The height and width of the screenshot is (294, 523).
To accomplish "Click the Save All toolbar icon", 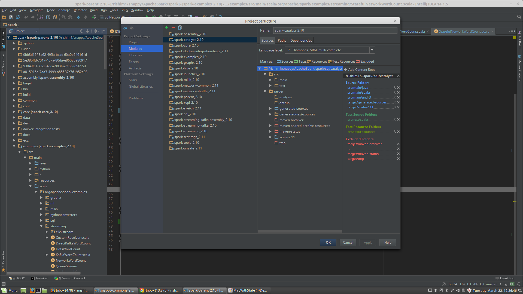I will [11, 17].
